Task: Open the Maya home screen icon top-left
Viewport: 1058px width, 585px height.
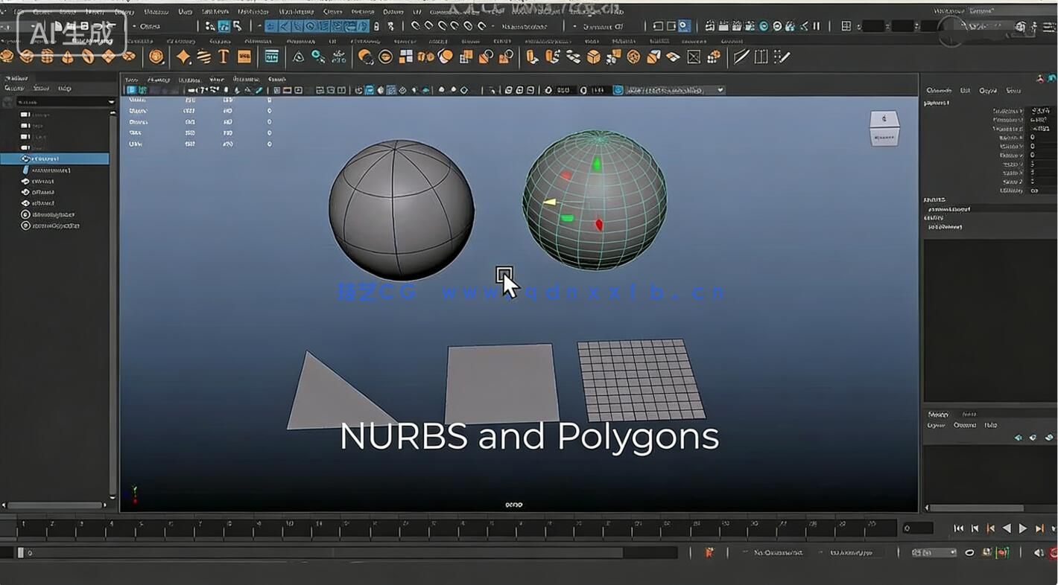Action: 8,27
